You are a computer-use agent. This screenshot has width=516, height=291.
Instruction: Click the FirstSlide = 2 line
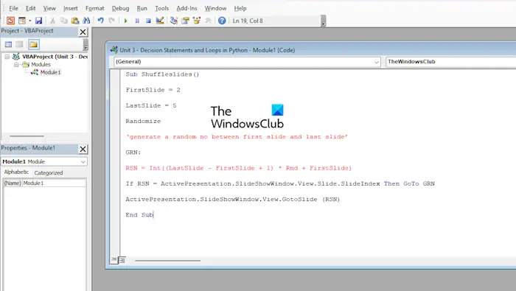153,90
